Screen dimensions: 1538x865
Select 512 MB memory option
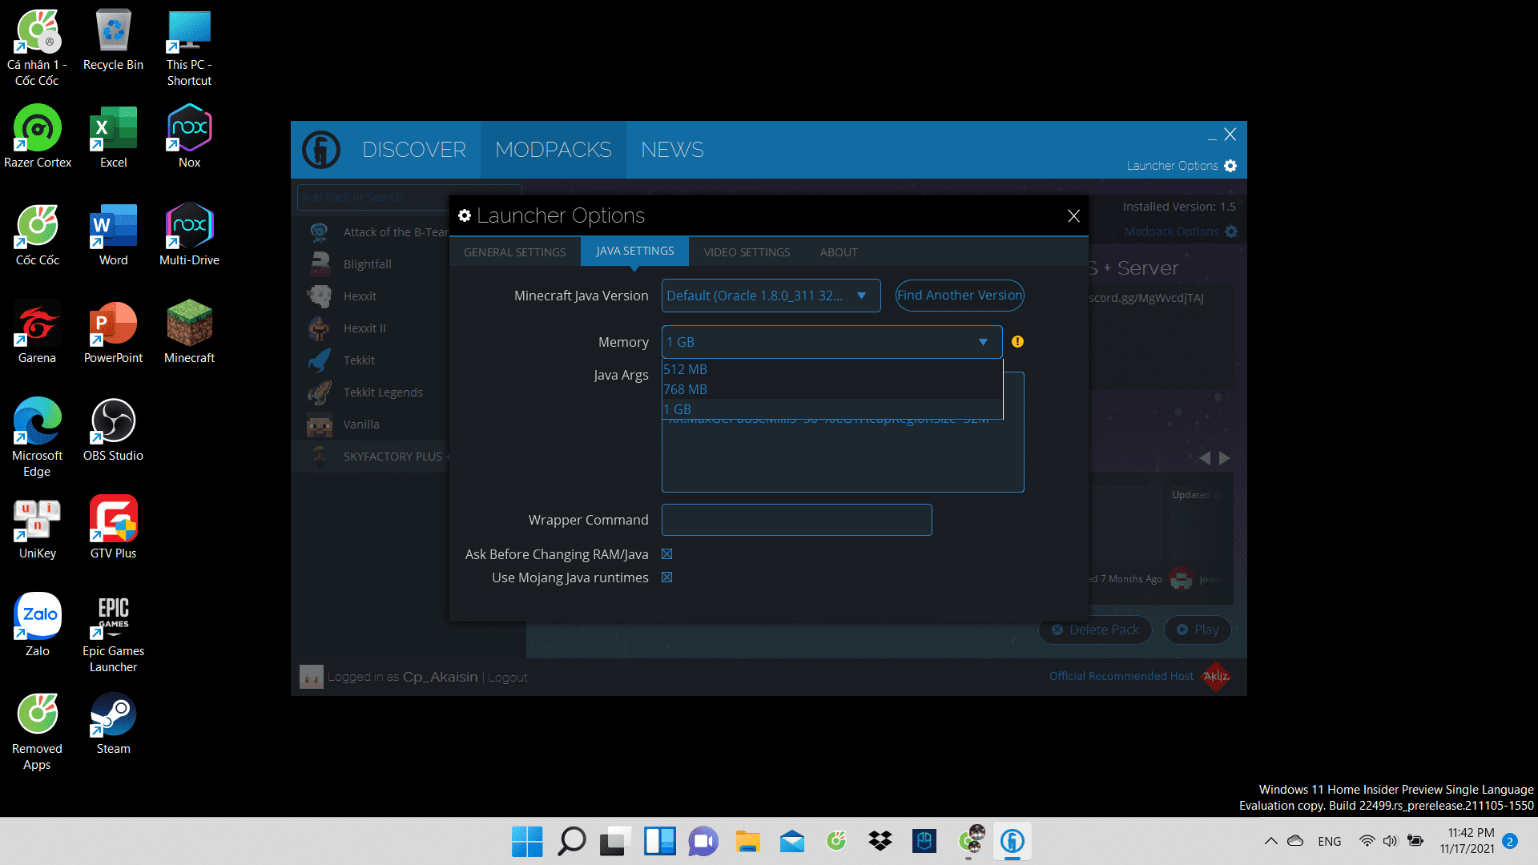(x=686, y=369)
